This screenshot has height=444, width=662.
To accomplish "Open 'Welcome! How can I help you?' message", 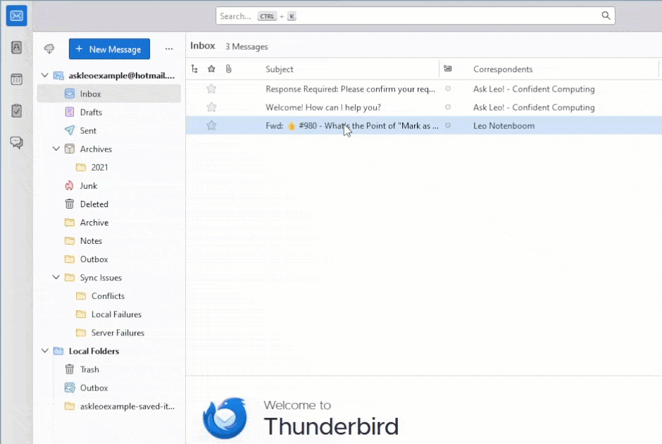I will click(x=323, y=107).
